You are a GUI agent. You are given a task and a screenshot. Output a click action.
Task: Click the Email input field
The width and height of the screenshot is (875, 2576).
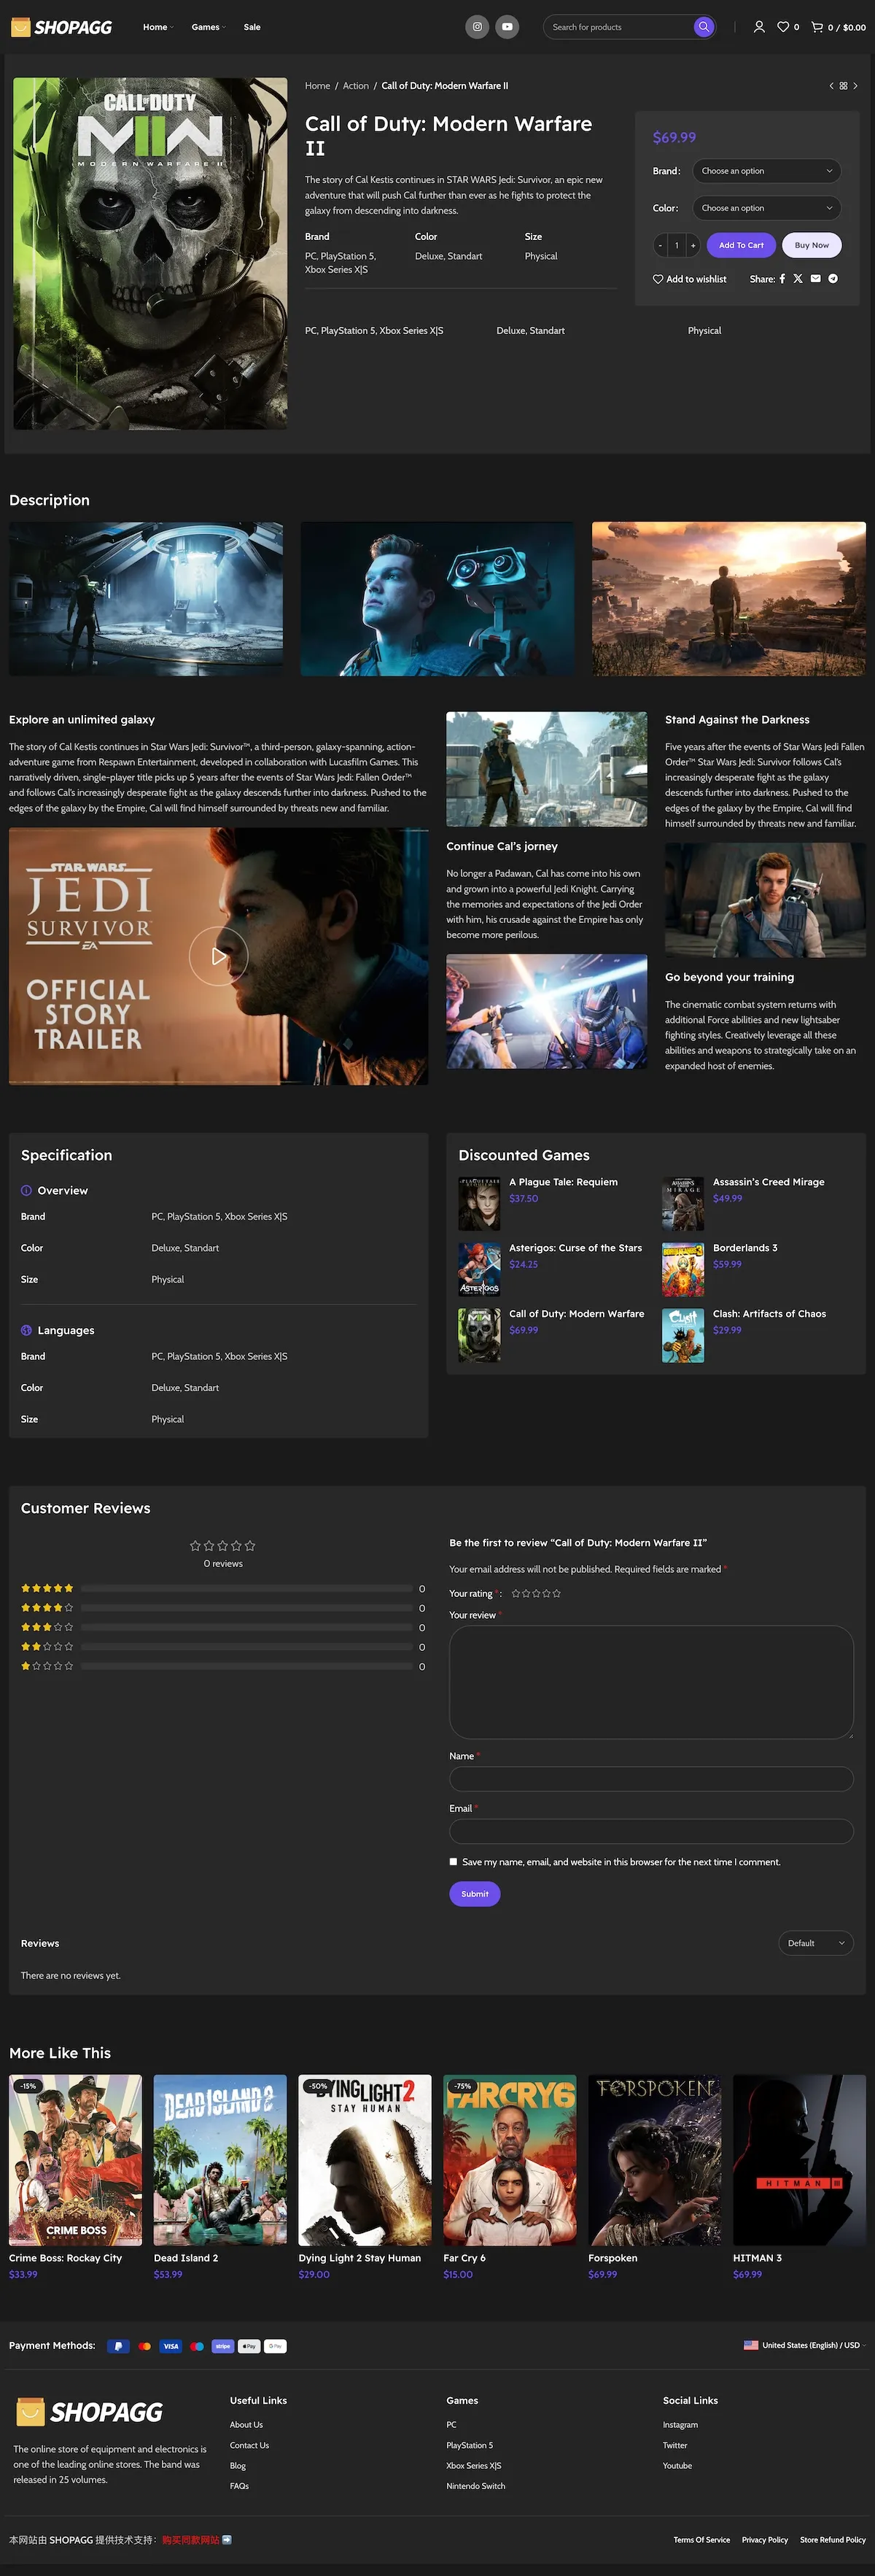coord(651,1831)
